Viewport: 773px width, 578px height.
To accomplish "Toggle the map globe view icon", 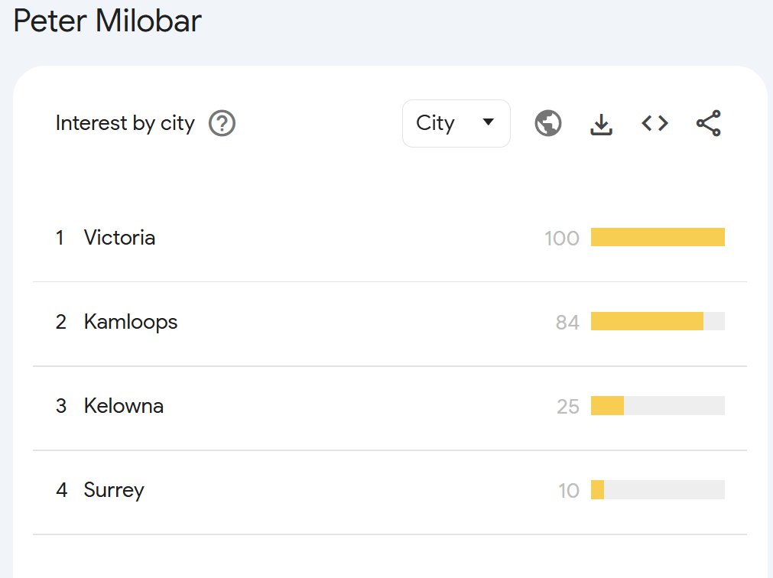I will [547, 123].
